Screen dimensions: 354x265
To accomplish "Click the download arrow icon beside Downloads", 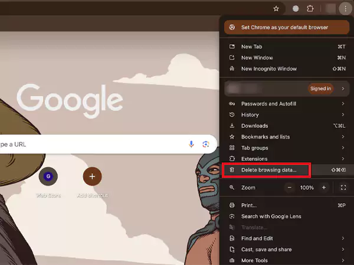I will coord(232,125).
